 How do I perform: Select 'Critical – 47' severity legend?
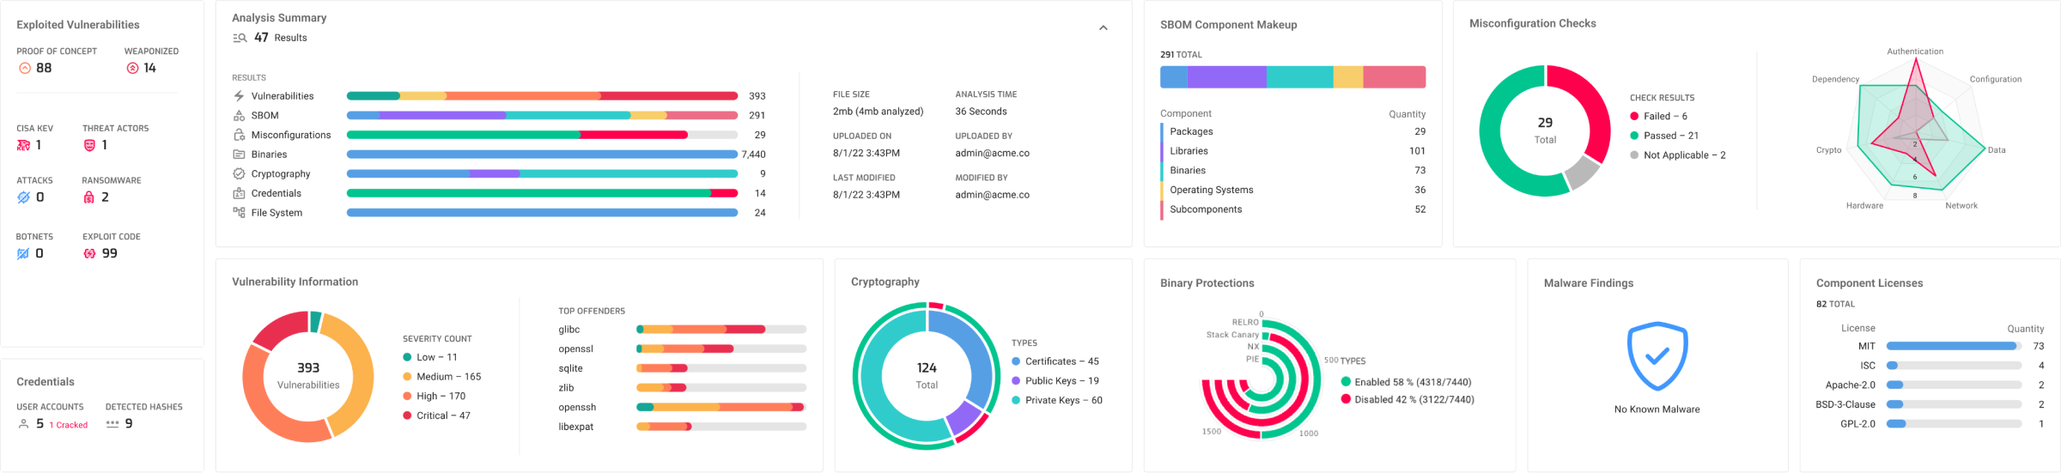tap(436, 415)
